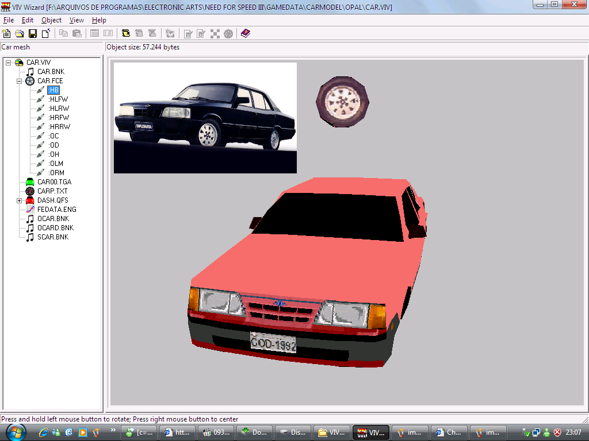The width and height of the screenshot is (589, 441).
Task: Collapse the CAR.VIV root node
Action: coord(9,63)
